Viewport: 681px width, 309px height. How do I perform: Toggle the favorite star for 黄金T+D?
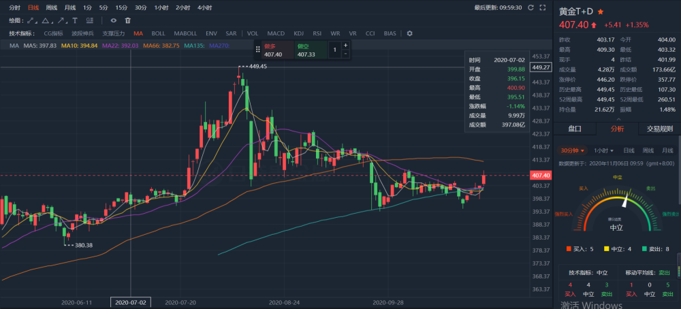[600, 12]
